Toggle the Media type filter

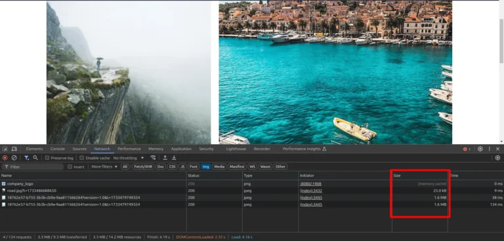(x=219, y=166)
